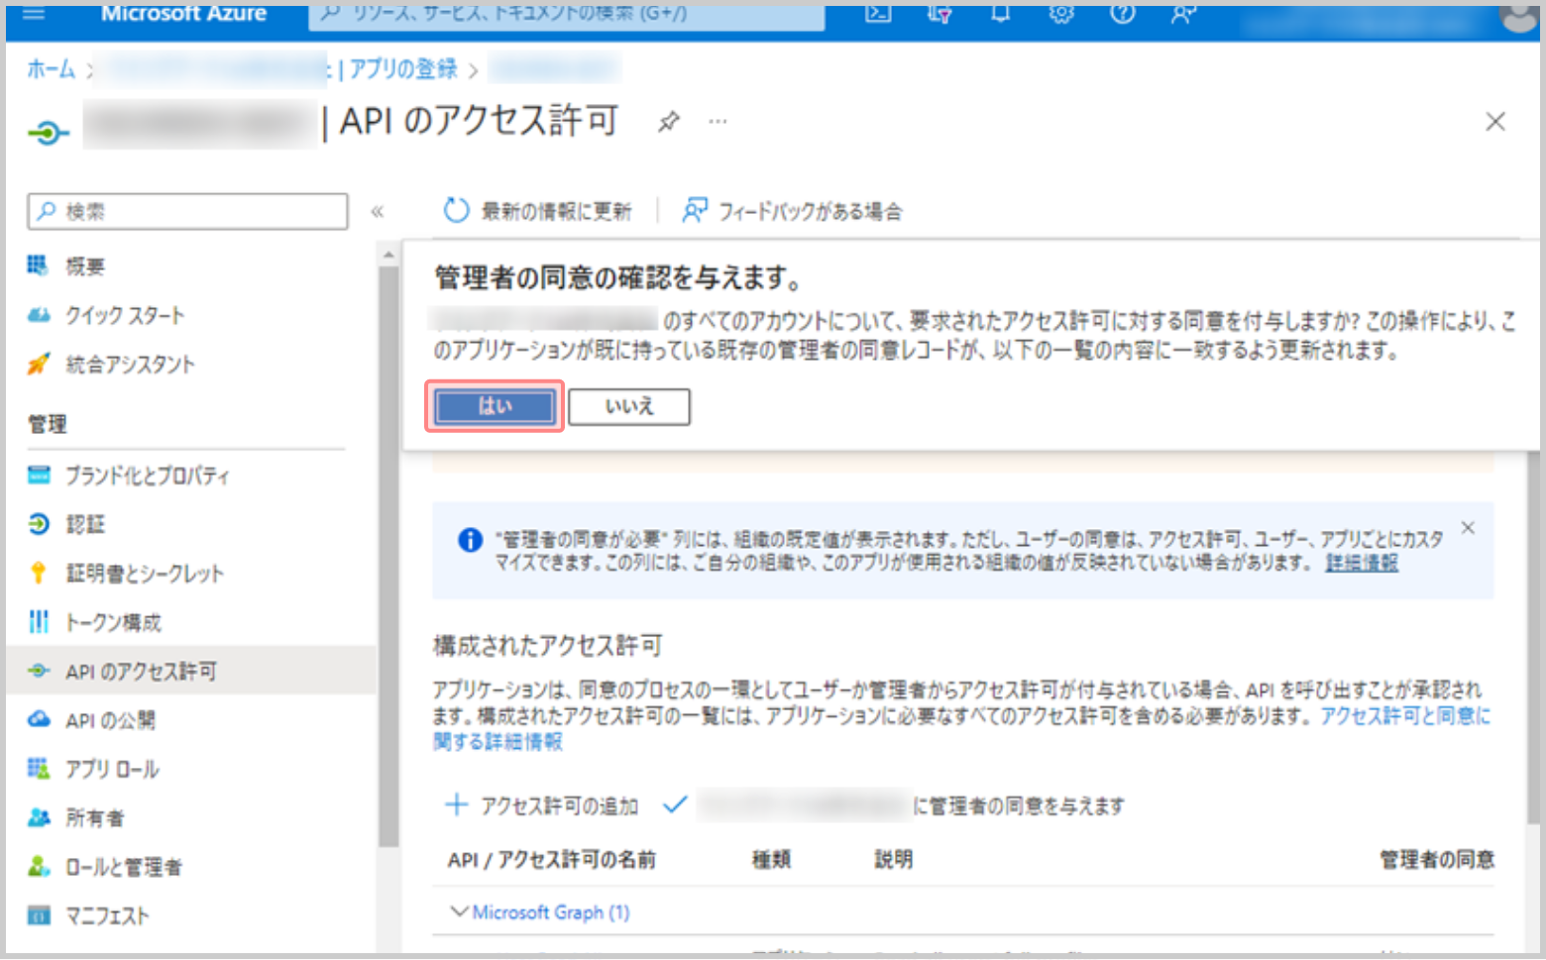Screen dimensions: 1546x960
Task: Open the more options ellipsis menu
Action: tap(718, 122)
